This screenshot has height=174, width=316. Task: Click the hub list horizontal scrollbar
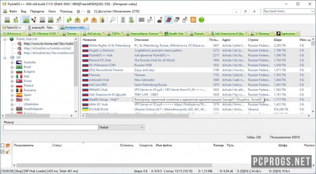pos(196,116)
